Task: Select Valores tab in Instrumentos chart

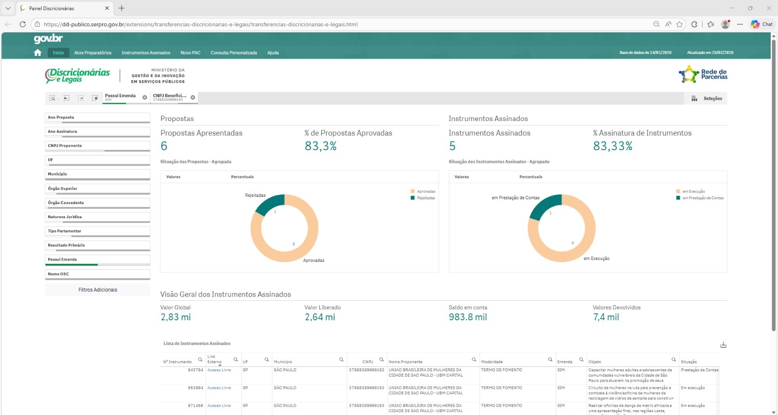Action: 461,177
